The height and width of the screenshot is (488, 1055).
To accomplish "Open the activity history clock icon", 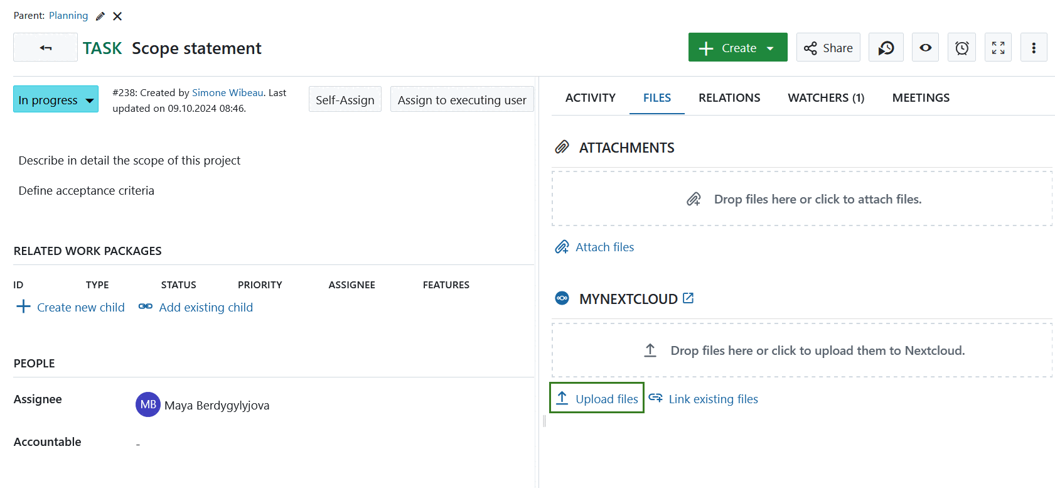I will pyautogui.click(x=886, y=48).
